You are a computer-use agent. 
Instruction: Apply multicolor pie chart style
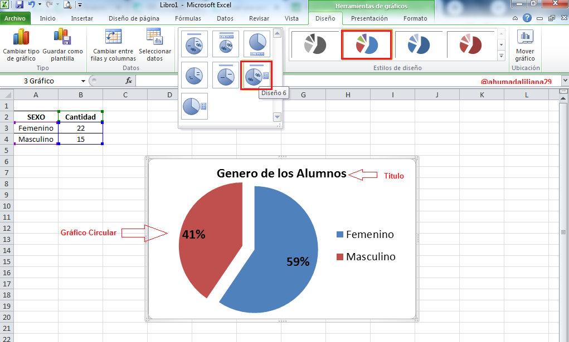pyautogui.click(x=367, y=44)
